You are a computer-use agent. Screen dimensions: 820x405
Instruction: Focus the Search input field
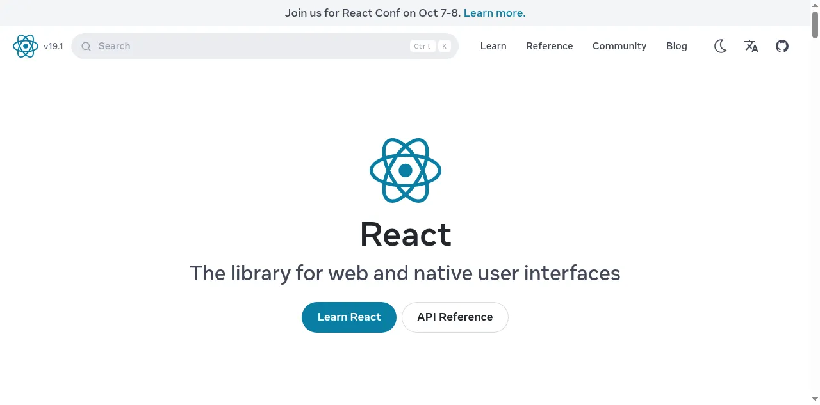[265, 46]
